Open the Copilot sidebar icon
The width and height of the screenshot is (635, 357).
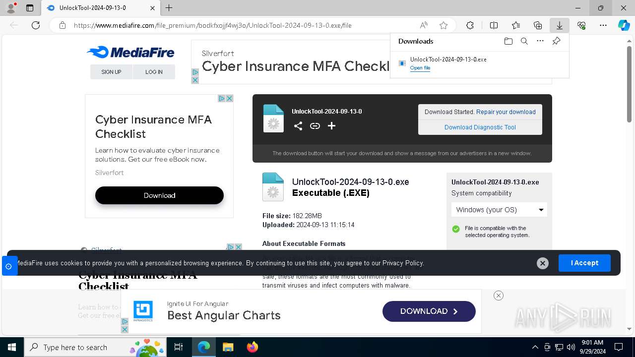(x=624, y=25)
